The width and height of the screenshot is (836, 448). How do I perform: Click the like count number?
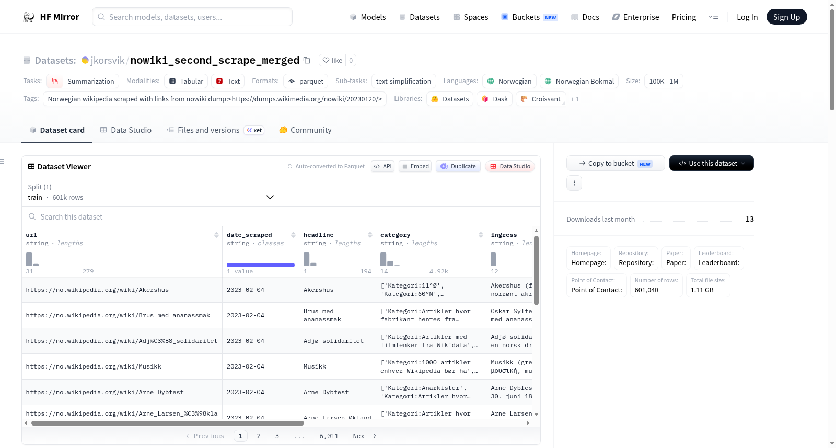[351, 60]
